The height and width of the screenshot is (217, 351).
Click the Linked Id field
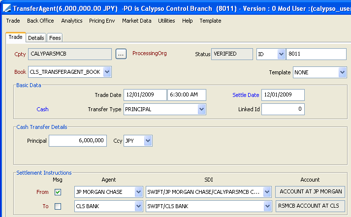(x=283, y=109)
